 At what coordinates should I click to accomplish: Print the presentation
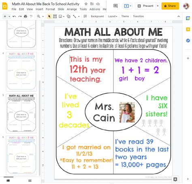(26, 16)
